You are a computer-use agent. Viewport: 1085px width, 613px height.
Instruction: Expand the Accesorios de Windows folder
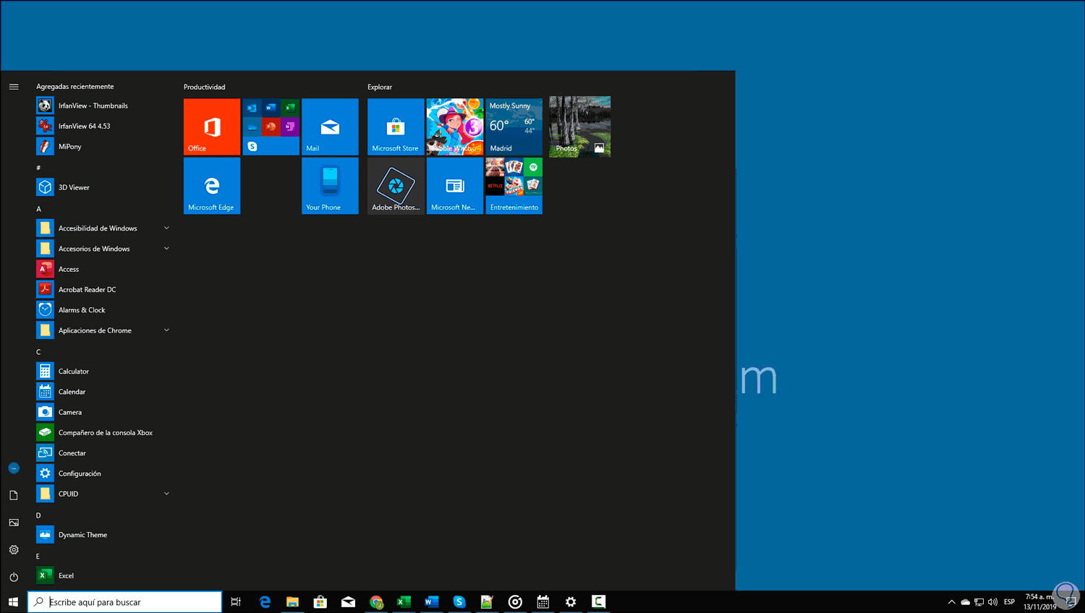tap(103, 249)
